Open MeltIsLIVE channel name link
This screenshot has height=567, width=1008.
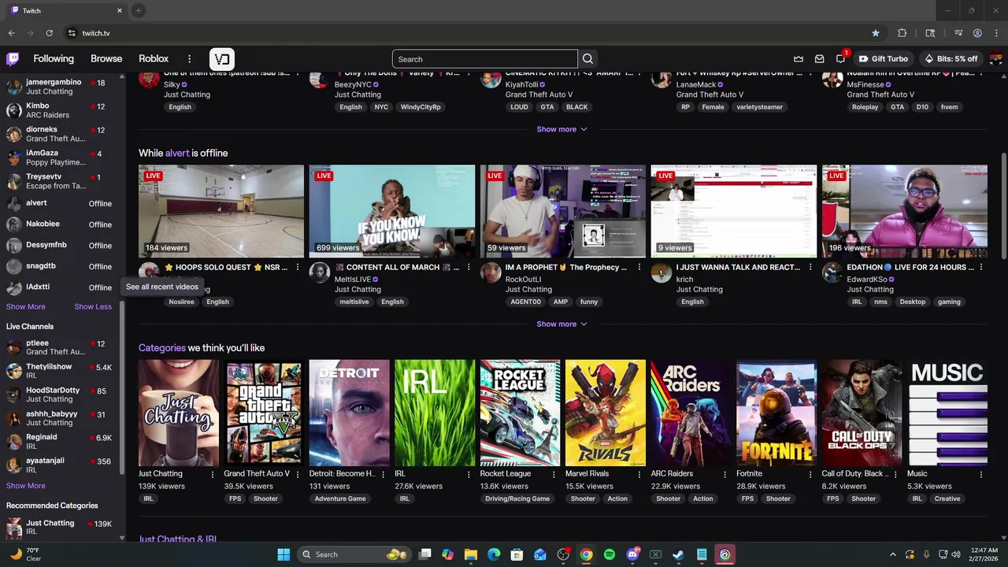pos(352,279)
